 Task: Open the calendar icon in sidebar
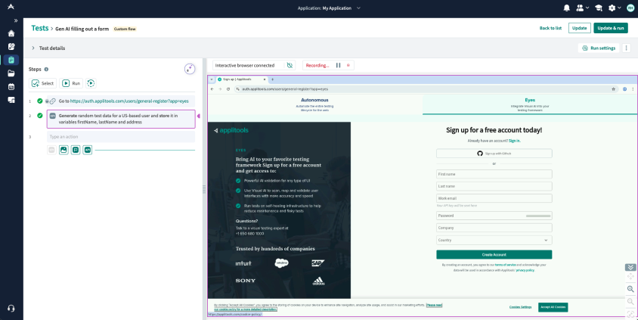coord(11,86)
